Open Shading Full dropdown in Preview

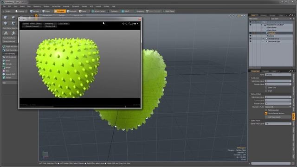[50, 26]
